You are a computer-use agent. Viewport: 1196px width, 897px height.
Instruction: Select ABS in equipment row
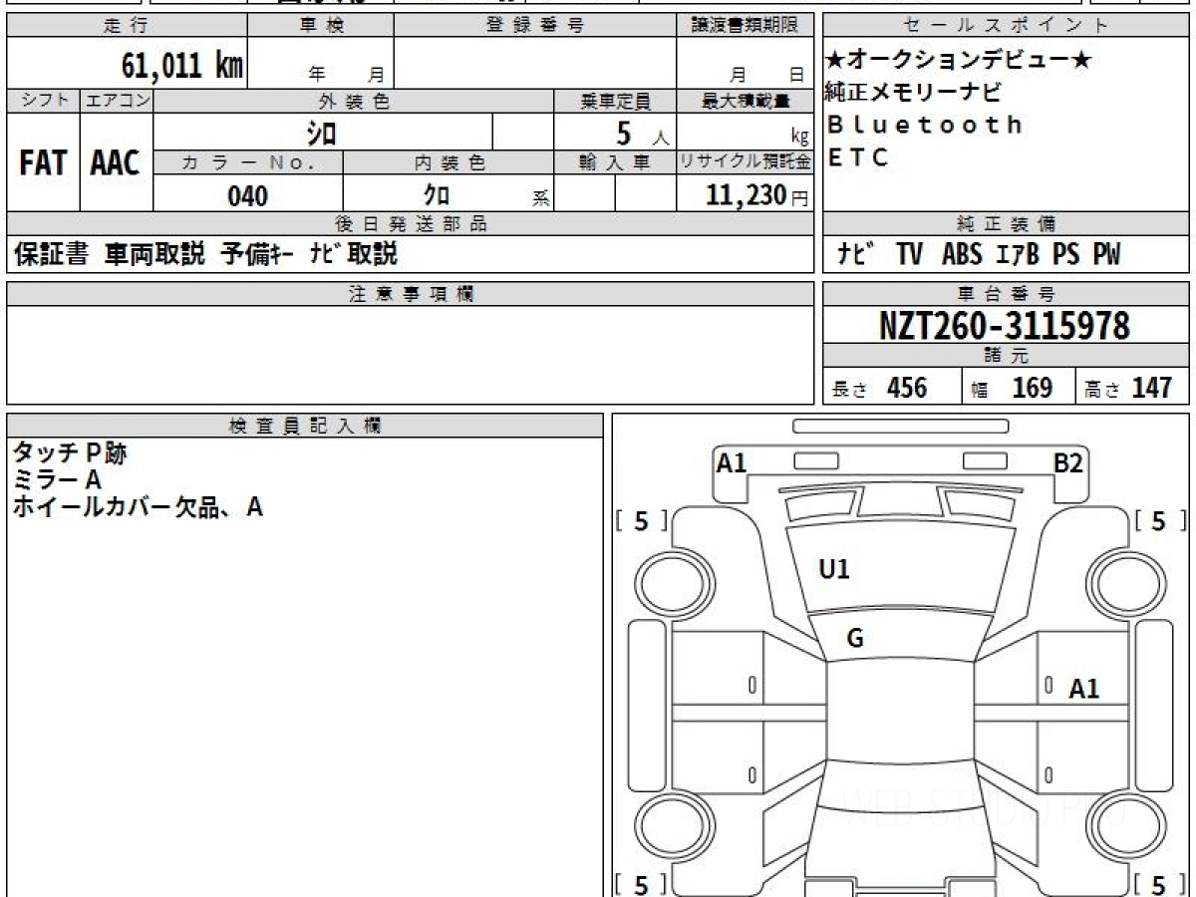coord(961,255)
